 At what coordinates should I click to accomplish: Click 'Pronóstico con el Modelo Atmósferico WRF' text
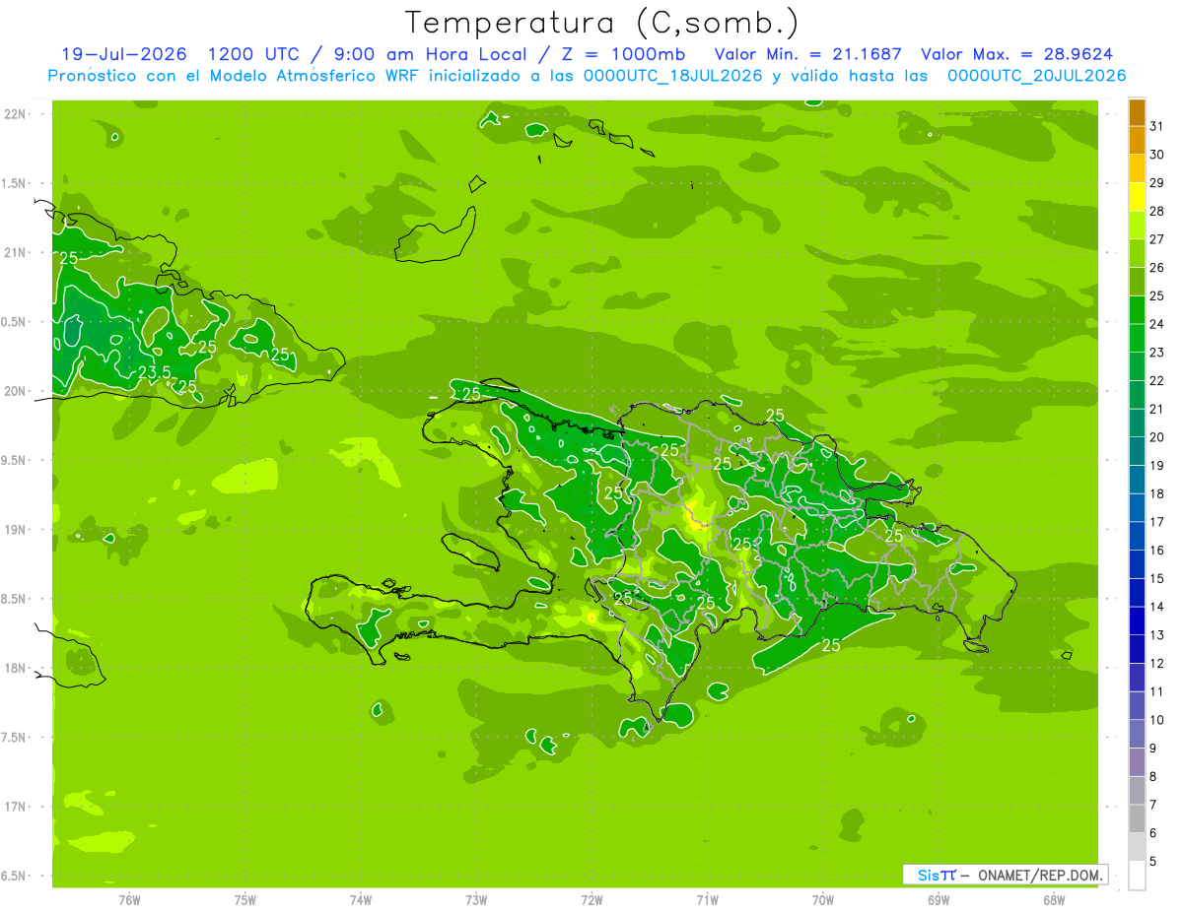pyautogui.click(x=234, y=76)
